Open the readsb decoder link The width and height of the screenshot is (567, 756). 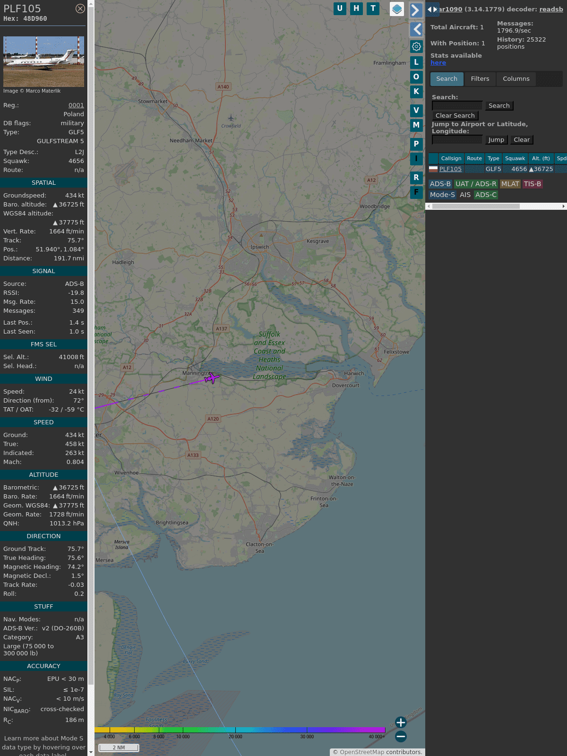click(x=551, y=9)
